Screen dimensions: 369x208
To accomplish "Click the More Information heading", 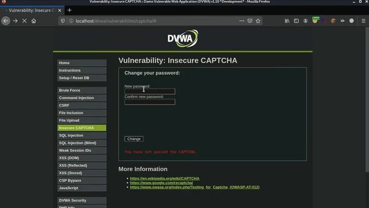I will (143, 169).
